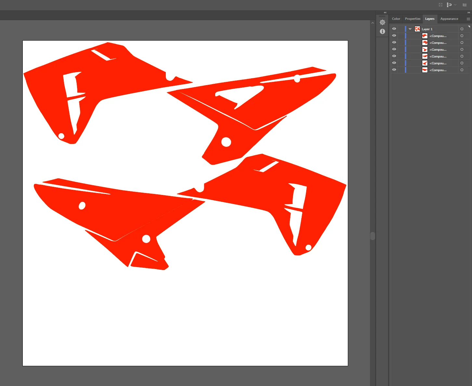Open the Info panel icon
The height and width of the screenshot is (386, 472).
(x=382, y=31)
